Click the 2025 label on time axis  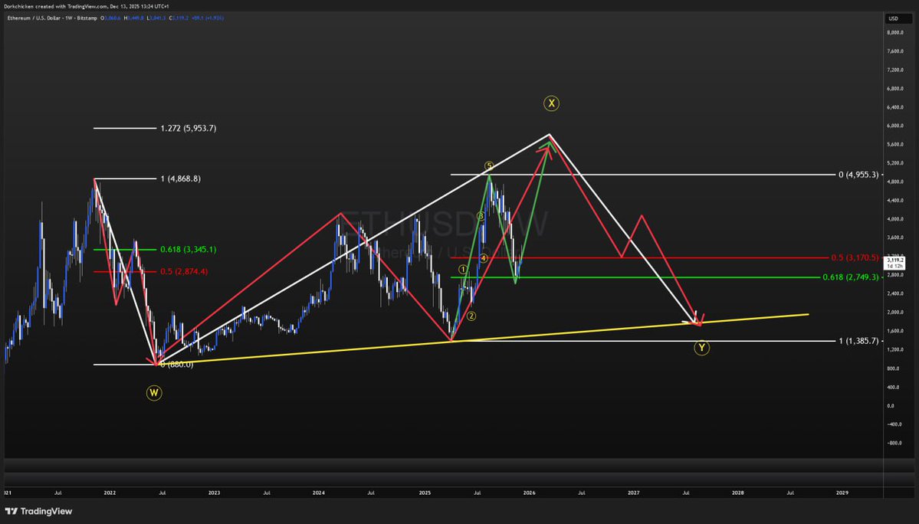click(x=425, y=493)
